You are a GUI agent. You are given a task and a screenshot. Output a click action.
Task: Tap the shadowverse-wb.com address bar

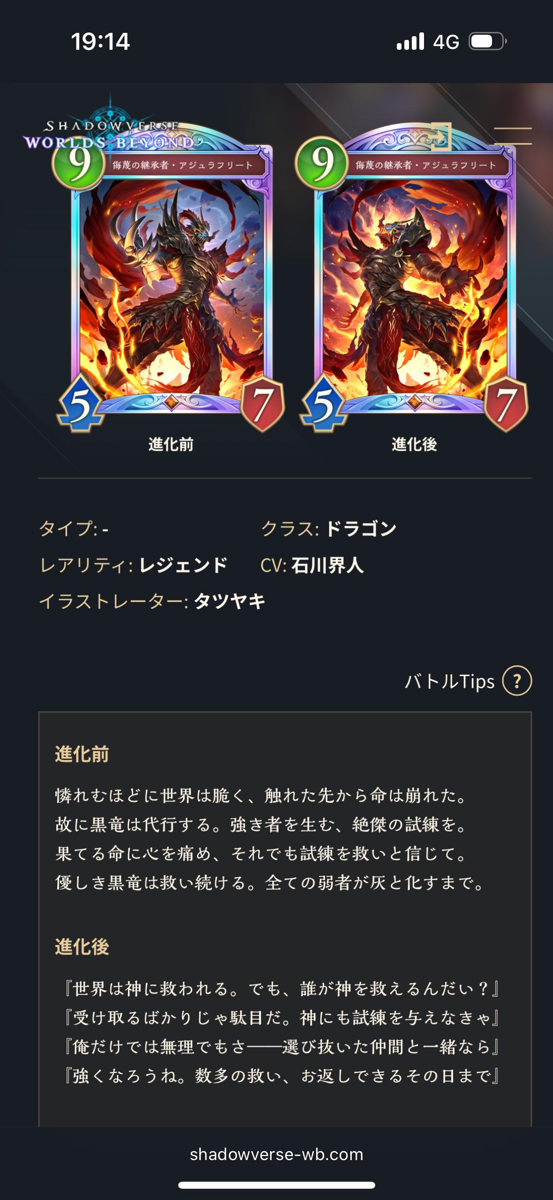coord(276,1154)
